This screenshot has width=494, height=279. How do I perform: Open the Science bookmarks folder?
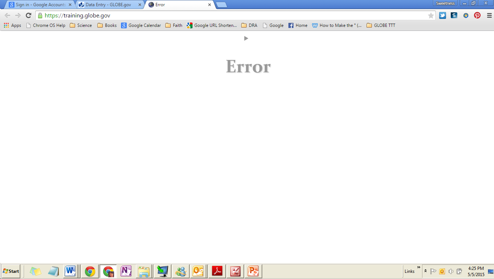81,25
